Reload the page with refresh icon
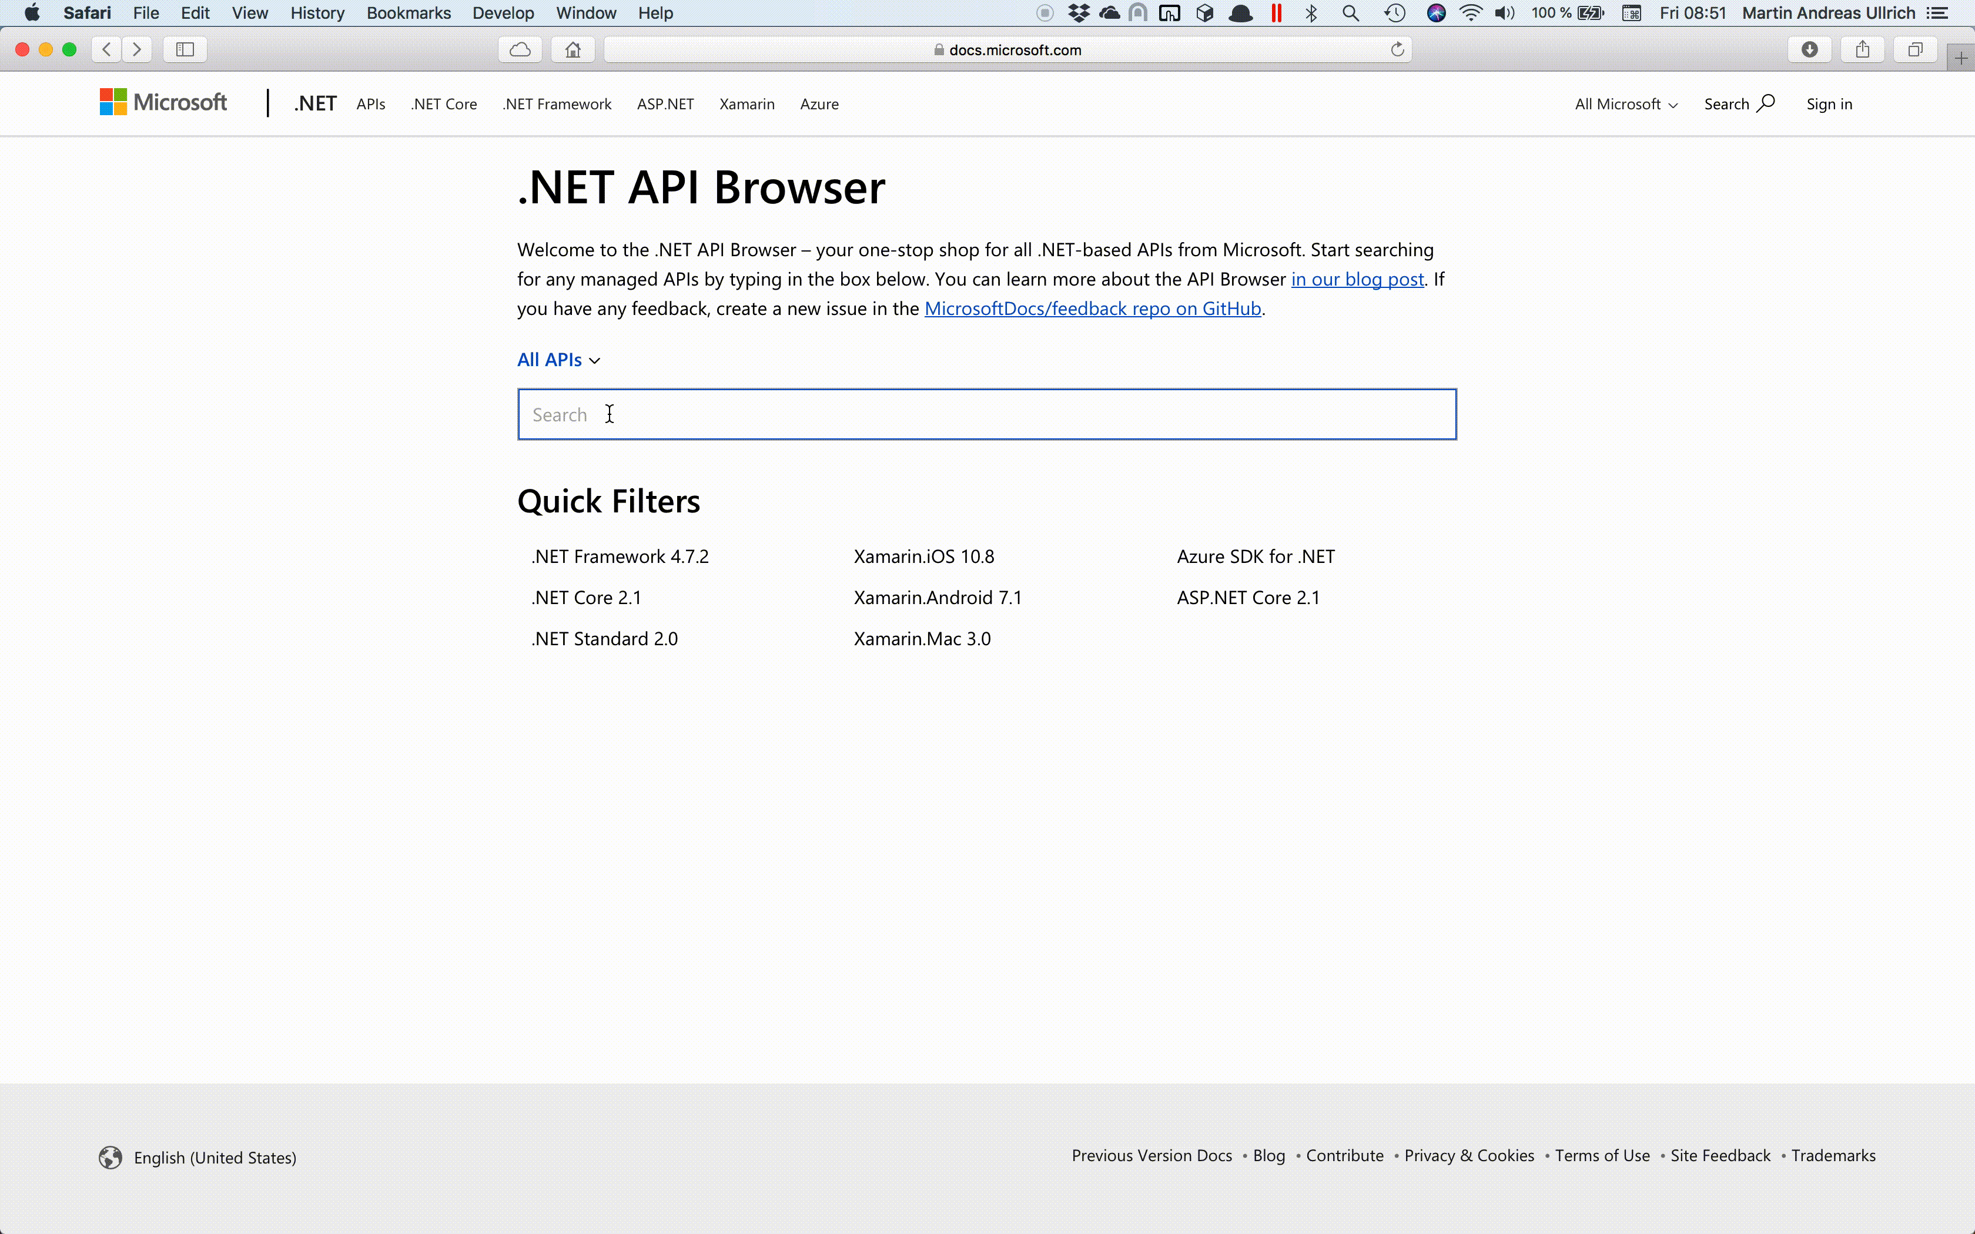The height and width of the screenshot is (1234, 1975). [x=1397, y=50]
